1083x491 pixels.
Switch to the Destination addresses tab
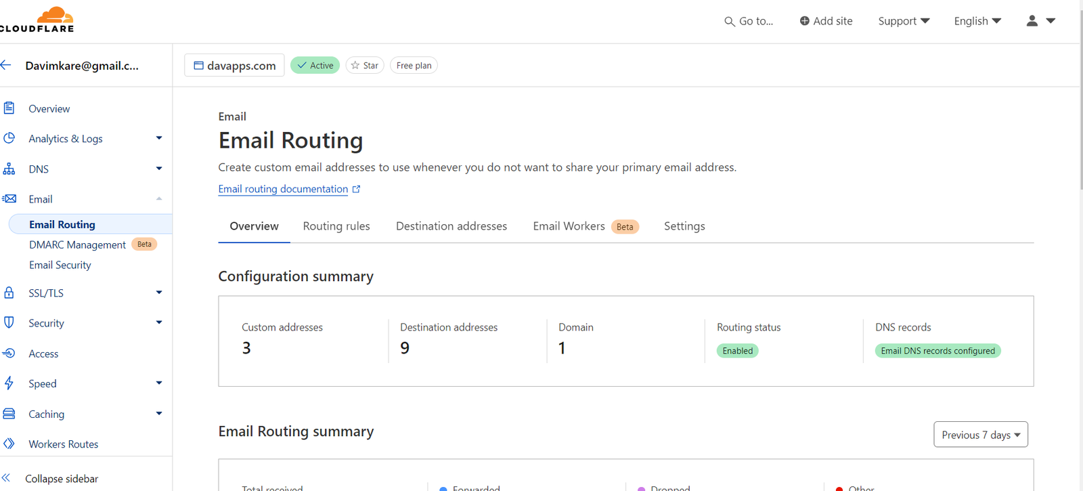(x=451, y=226)
